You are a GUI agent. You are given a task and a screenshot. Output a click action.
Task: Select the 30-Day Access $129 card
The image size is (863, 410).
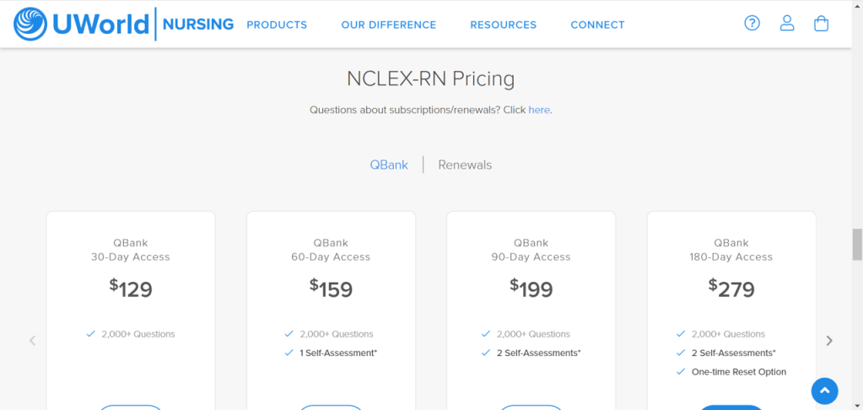click(x=131, y=287)
